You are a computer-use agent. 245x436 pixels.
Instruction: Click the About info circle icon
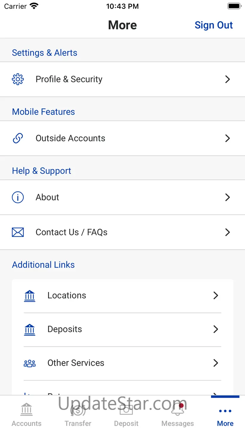pyautogui.click(x=18, y=197)
